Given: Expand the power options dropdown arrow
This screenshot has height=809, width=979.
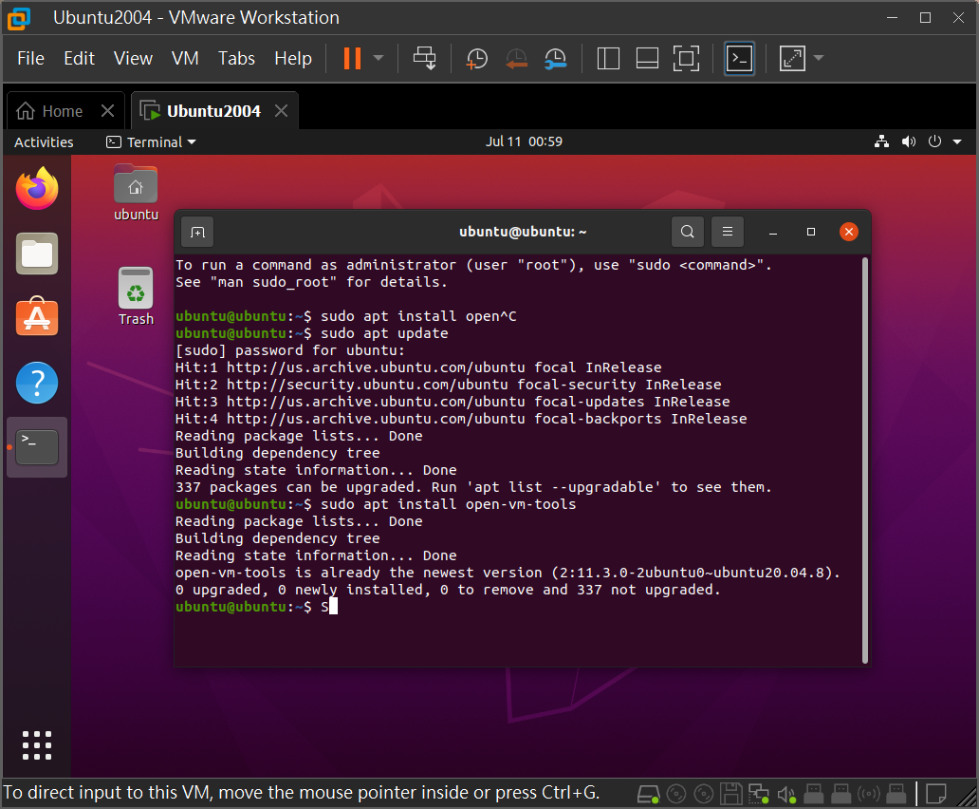Looking at the screenshot, I should coord(379,59).
